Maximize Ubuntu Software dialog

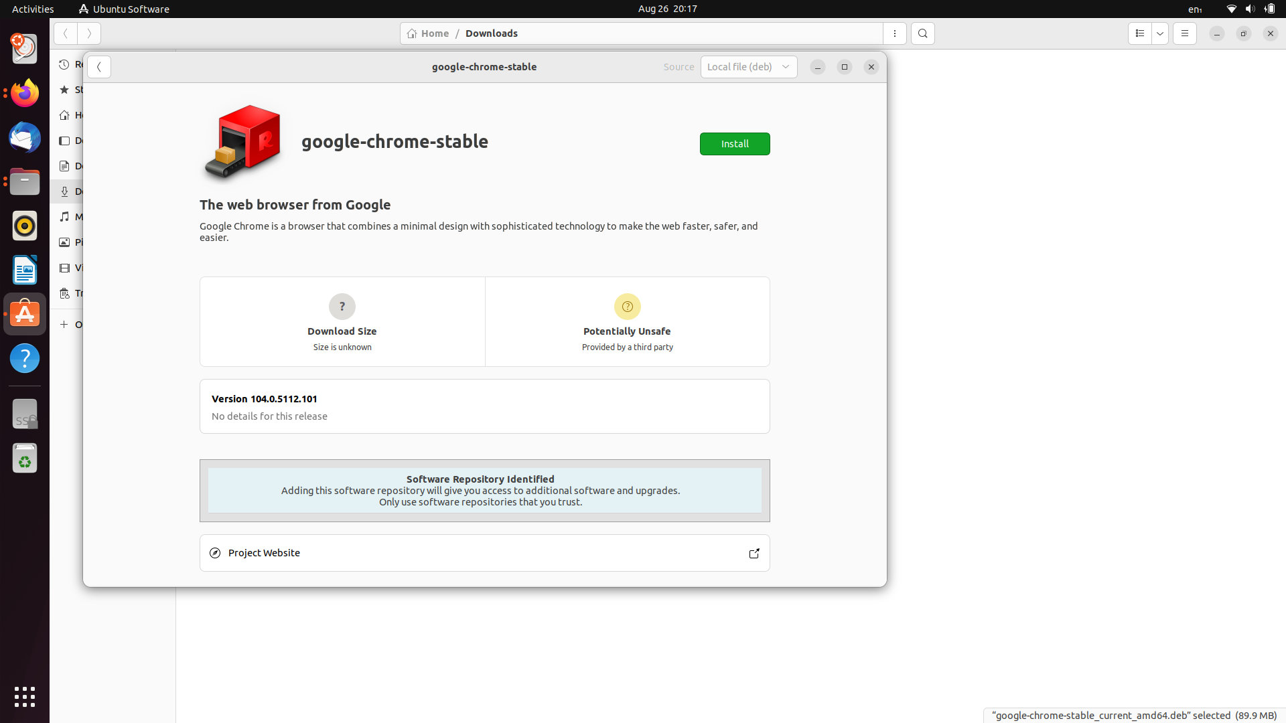(845, 67)
